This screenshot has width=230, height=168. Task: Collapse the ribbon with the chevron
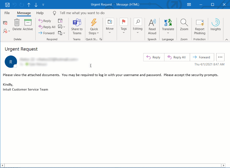(x=226, y=39)
